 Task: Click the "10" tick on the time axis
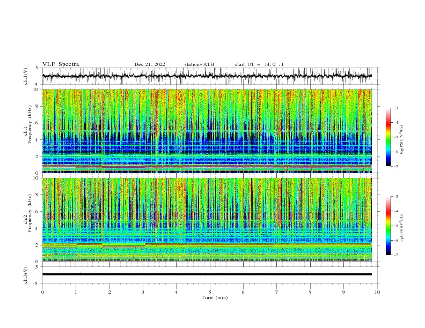[377, 292]
